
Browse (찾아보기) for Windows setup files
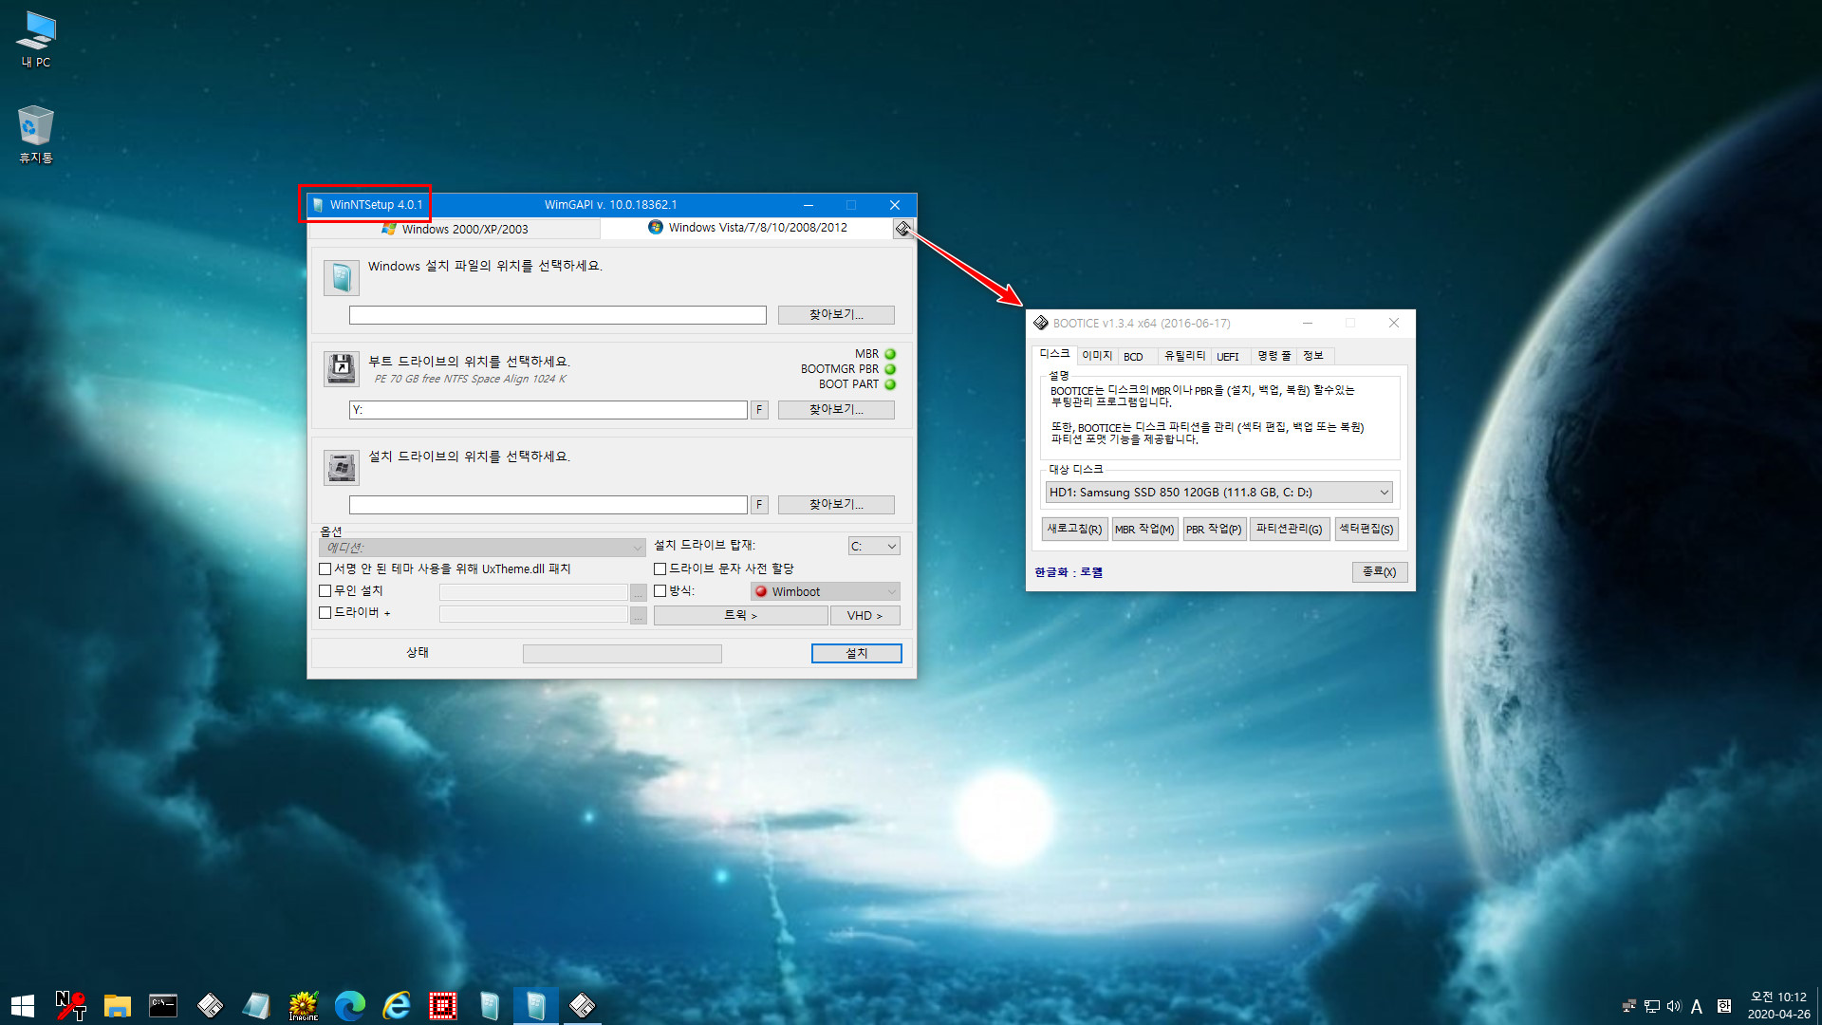pyautogui.click(x=836, y=315)
